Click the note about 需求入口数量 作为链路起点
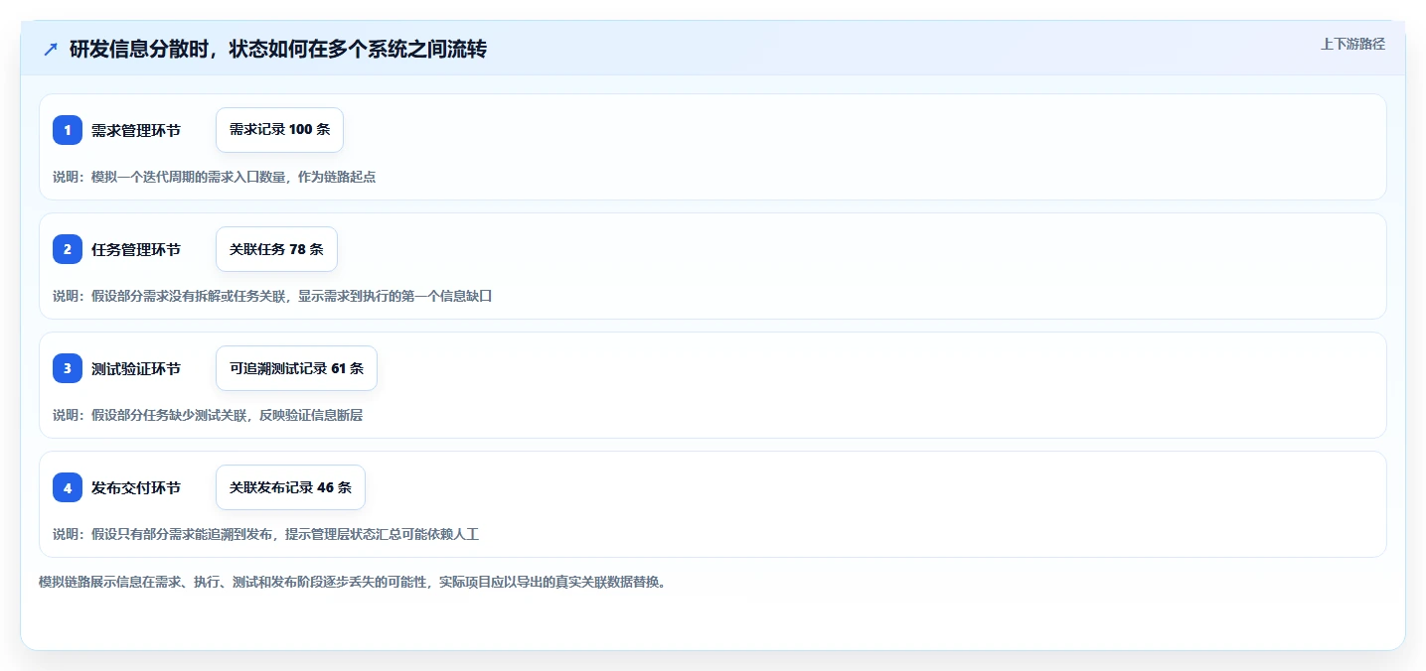 pos(214,177)
